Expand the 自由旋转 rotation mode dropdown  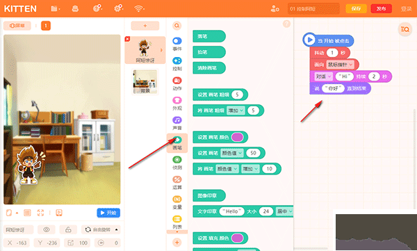[101, 229]
